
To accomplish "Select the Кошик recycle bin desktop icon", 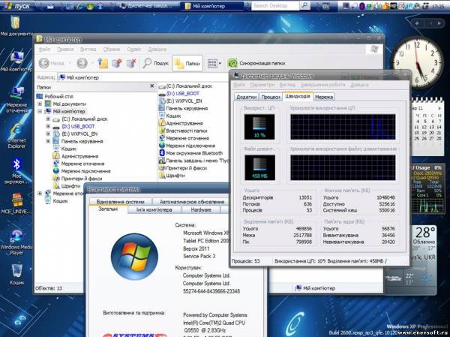I will [17, 275].
